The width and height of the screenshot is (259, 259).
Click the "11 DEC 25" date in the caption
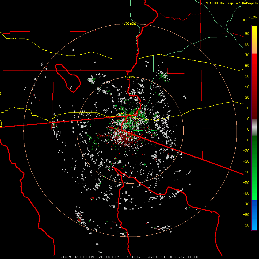click(x=172, y=257)
